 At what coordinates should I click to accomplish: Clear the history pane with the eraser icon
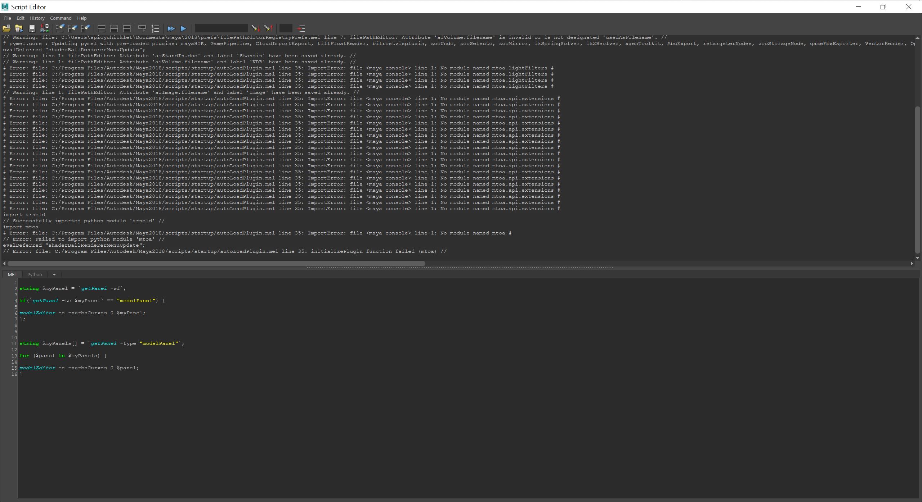60,28
